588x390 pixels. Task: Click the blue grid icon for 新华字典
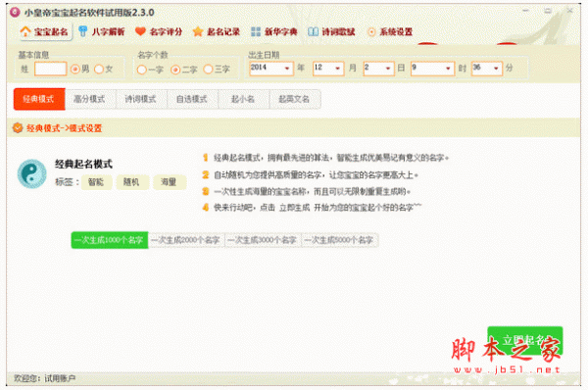[x=256, y=31]
